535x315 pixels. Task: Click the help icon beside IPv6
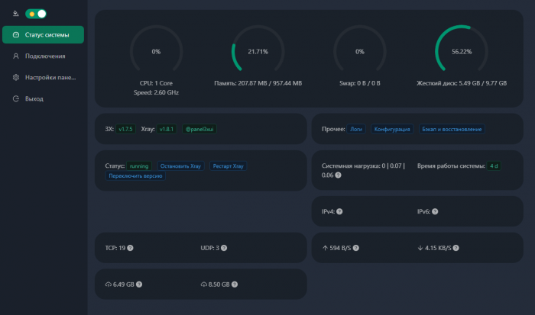[435, 211]
